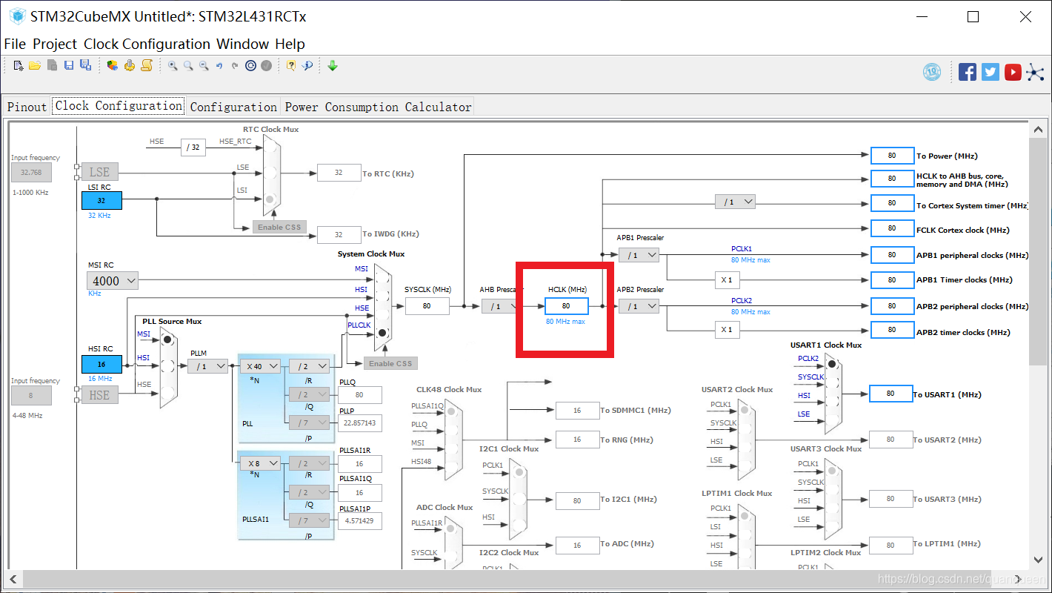Open PLLM /1 divider dropdown
Image resolution: width=1052 pixels, height=593 pixels.
(x=207, y=366)
